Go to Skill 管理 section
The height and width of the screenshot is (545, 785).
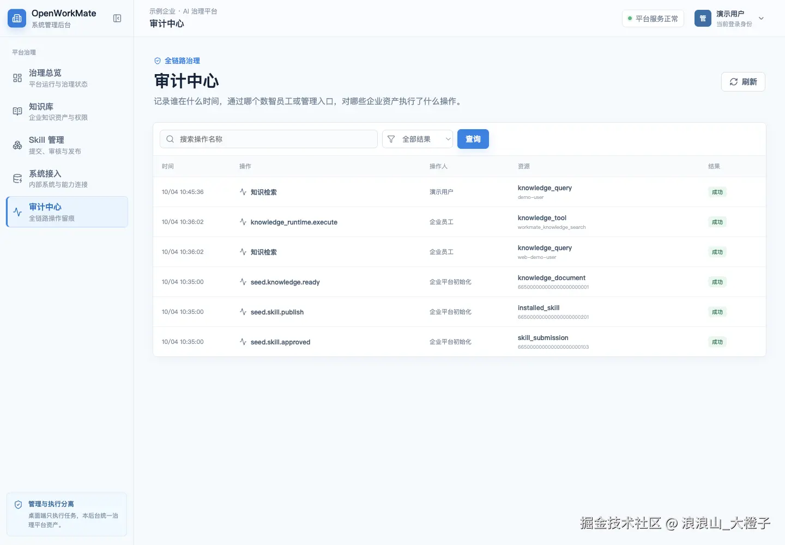67,145
